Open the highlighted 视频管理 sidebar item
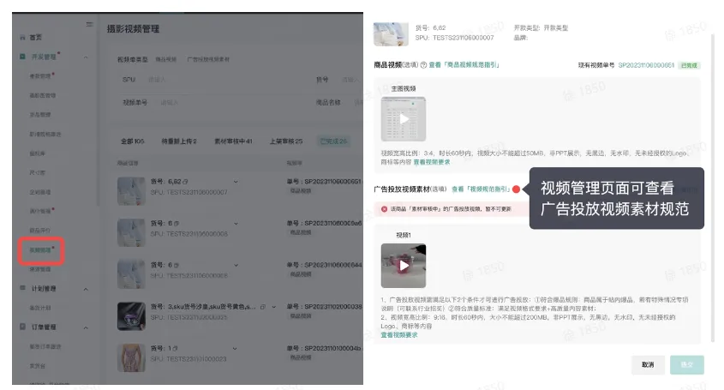Viewport: 724px width, 390px height. pyautogui.click(x=40, y=250)
